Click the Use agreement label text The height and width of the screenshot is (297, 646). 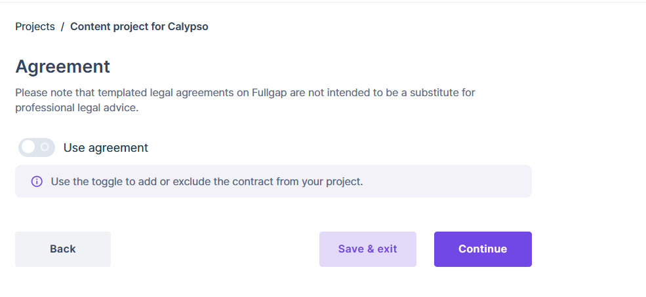(106, 147)
